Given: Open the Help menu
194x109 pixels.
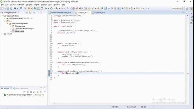Looking at the screenshot, I should click(63, 5).
